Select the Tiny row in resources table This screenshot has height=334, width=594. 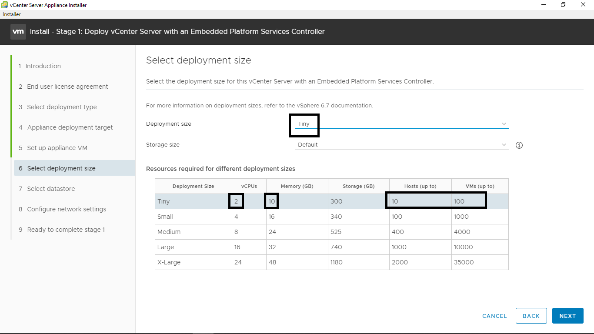click(x=193, y=201)
